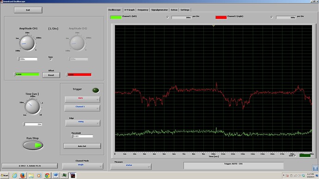Click the Channel 2 red color swatch
This screenshot has height=179, width=319.
(x=221, y=17)
